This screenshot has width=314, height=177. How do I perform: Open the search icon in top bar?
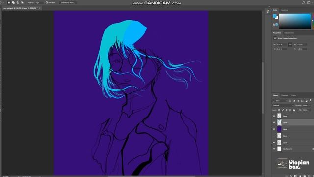pyautogui.click(x=304, y=3)
